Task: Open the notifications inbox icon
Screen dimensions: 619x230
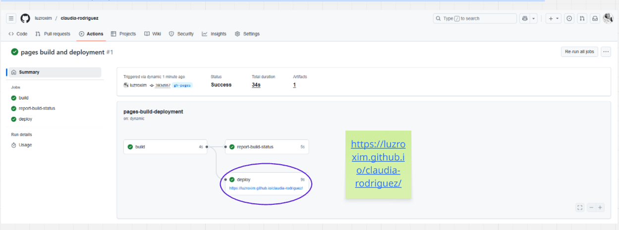Action: coord(595,18)
